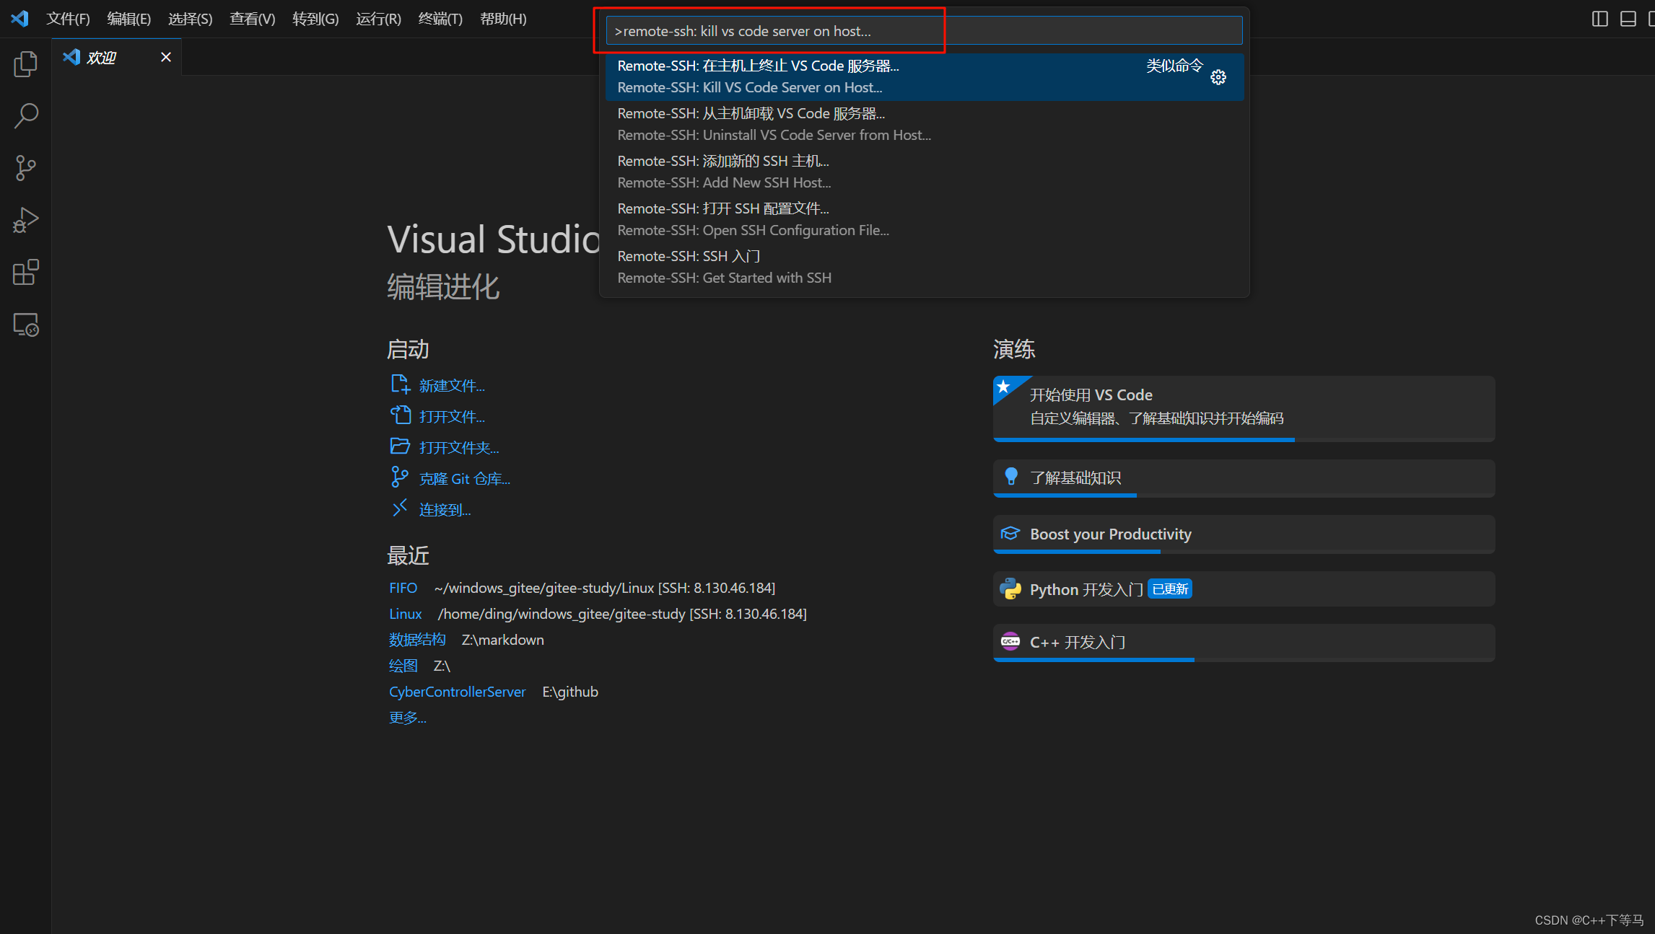Open the Remote Explorer view
1655x934 pixels.
[25, 325]
